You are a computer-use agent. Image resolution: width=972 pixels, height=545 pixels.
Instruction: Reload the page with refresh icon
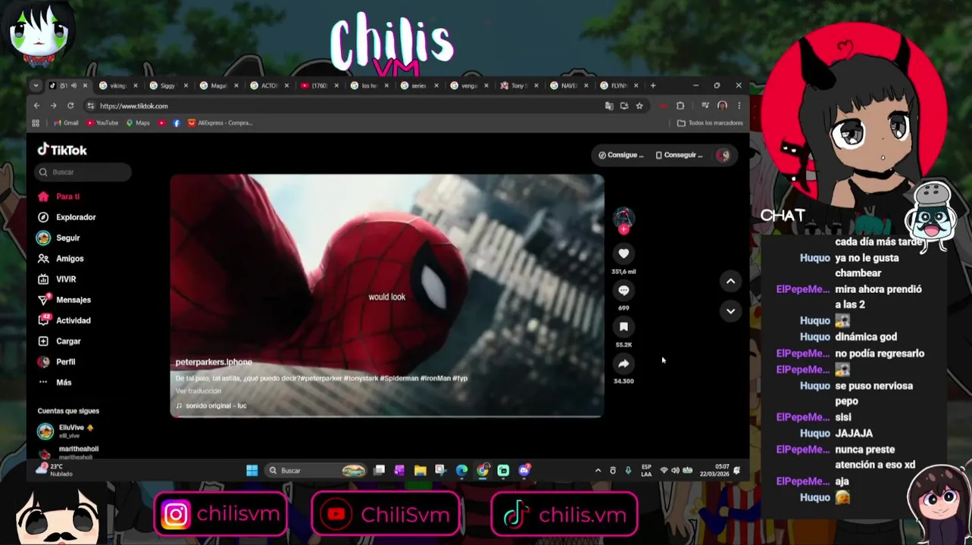tap(70, 106)
